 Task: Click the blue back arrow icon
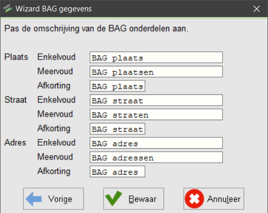tap(34, 199)
